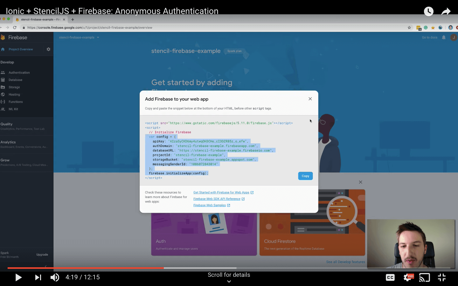The image size is (458, 286).
Task: Seek on the red video progress bar
Action: point(86,268)
